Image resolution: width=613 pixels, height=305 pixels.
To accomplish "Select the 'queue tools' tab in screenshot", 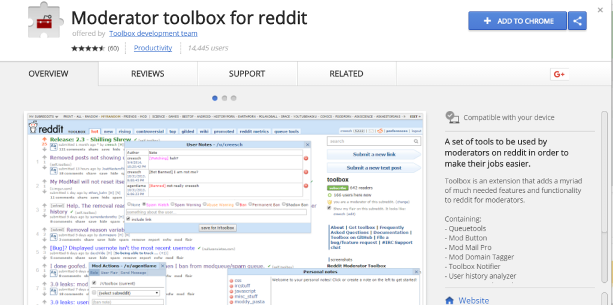I will [287, 132].
